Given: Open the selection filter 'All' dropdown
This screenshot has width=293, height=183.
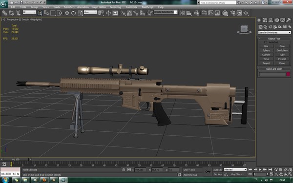Looking at the screenshot, I should (x=29, y=12).
